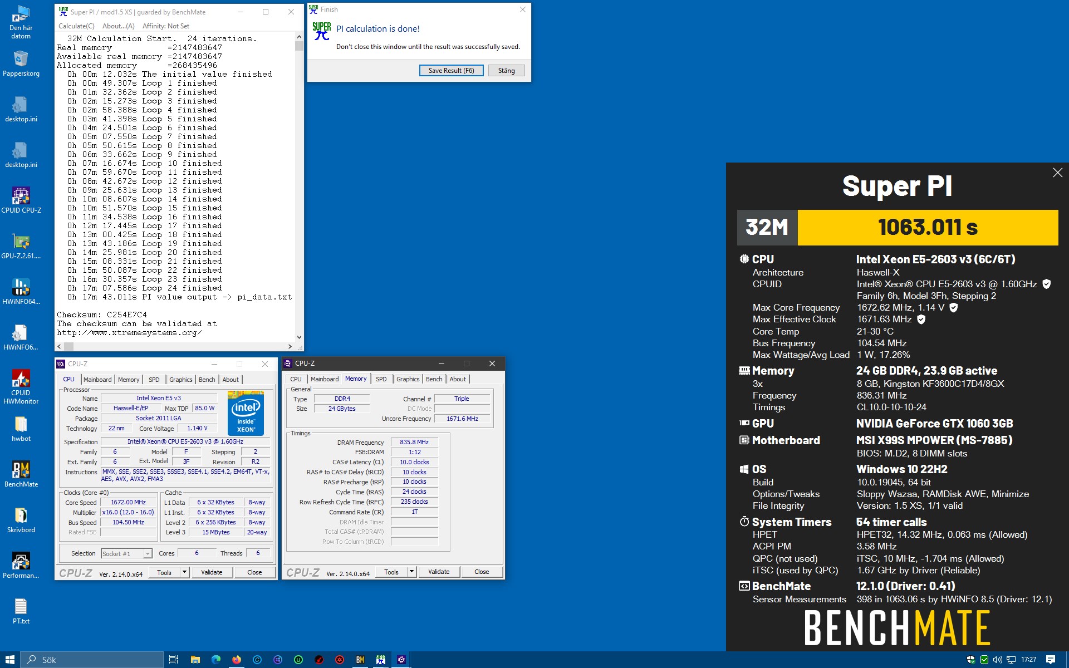
Task: Select the CPUID CPU-Z desktop shortcut
Action: 21,200
